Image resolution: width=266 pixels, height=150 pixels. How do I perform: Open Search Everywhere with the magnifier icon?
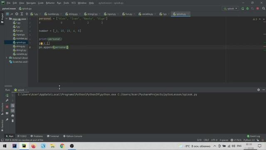(x=264, y=8)
